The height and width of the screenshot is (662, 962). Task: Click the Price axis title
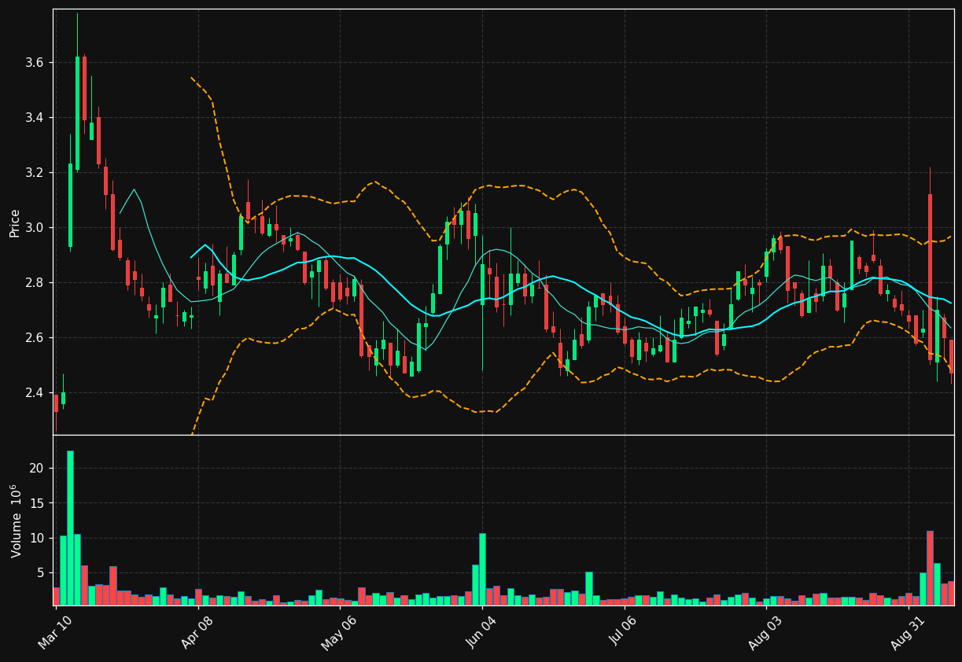click(x=14, y=223)
